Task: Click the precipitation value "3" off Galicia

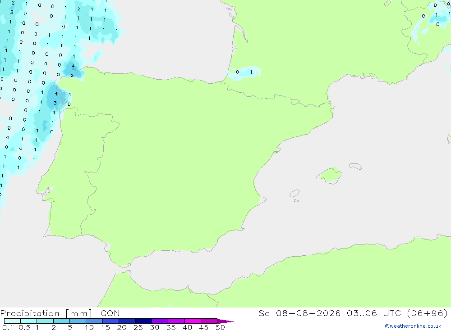Action: tap(55, 103)
